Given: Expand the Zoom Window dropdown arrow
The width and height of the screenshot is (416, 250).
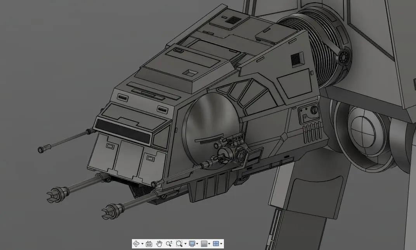Looking at the screenshot, I should coord(185,244).
